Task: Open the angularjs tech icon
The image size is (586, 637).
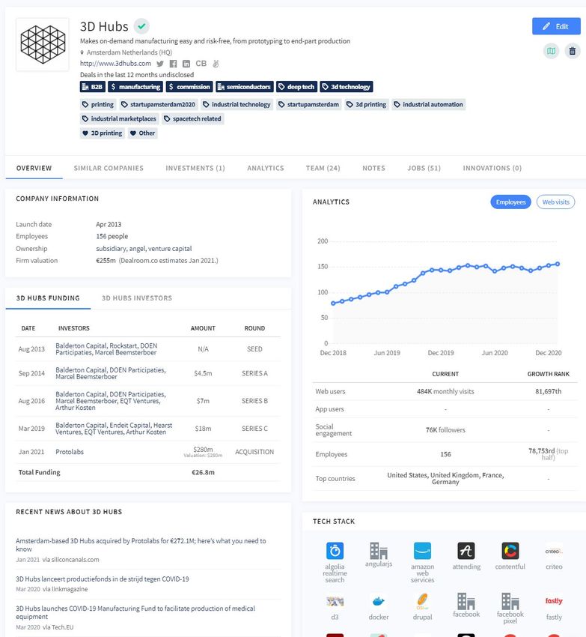Action: (x=379, y=551)
